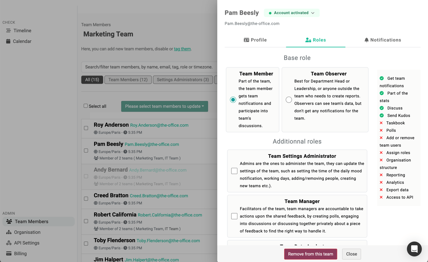428x262 pixels.
Task: Click the Calendar icon in sidebar
Action: (x=8, y=41)
